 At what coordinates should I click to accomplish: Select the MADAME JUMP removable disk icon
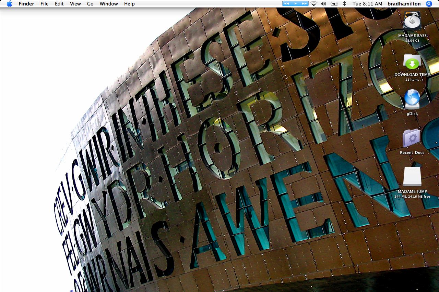click(x=412, y=177)
